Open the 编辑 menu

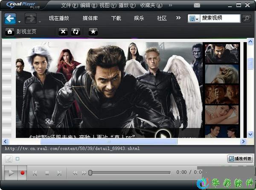coord(89,6)
